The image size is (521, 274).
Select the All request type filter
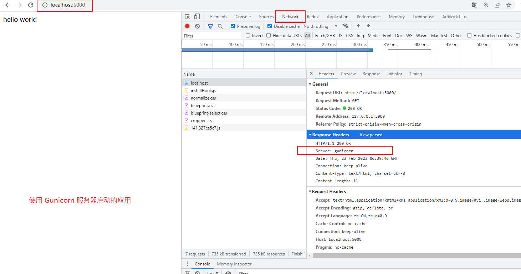(307, 35)
